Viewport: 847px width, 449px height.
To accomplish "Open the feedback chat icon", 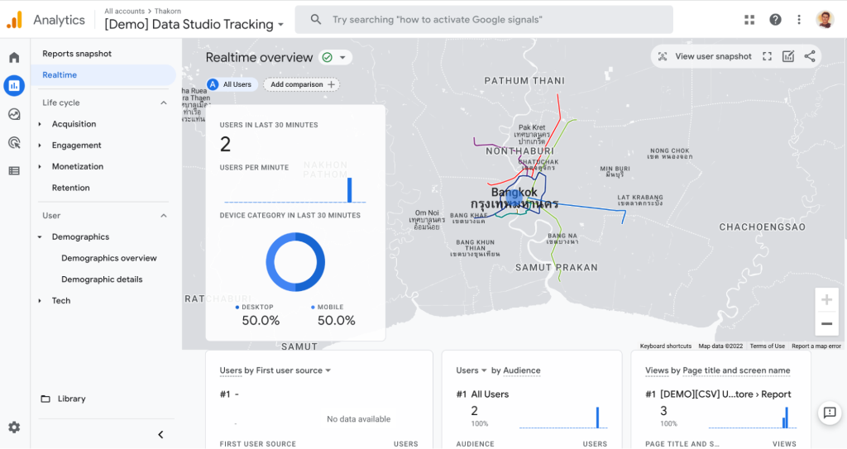I will 830,413.
